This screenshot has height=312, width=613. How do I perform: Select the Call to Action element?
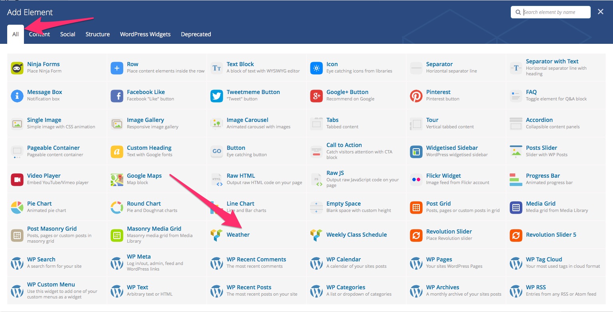click(356, 151)
